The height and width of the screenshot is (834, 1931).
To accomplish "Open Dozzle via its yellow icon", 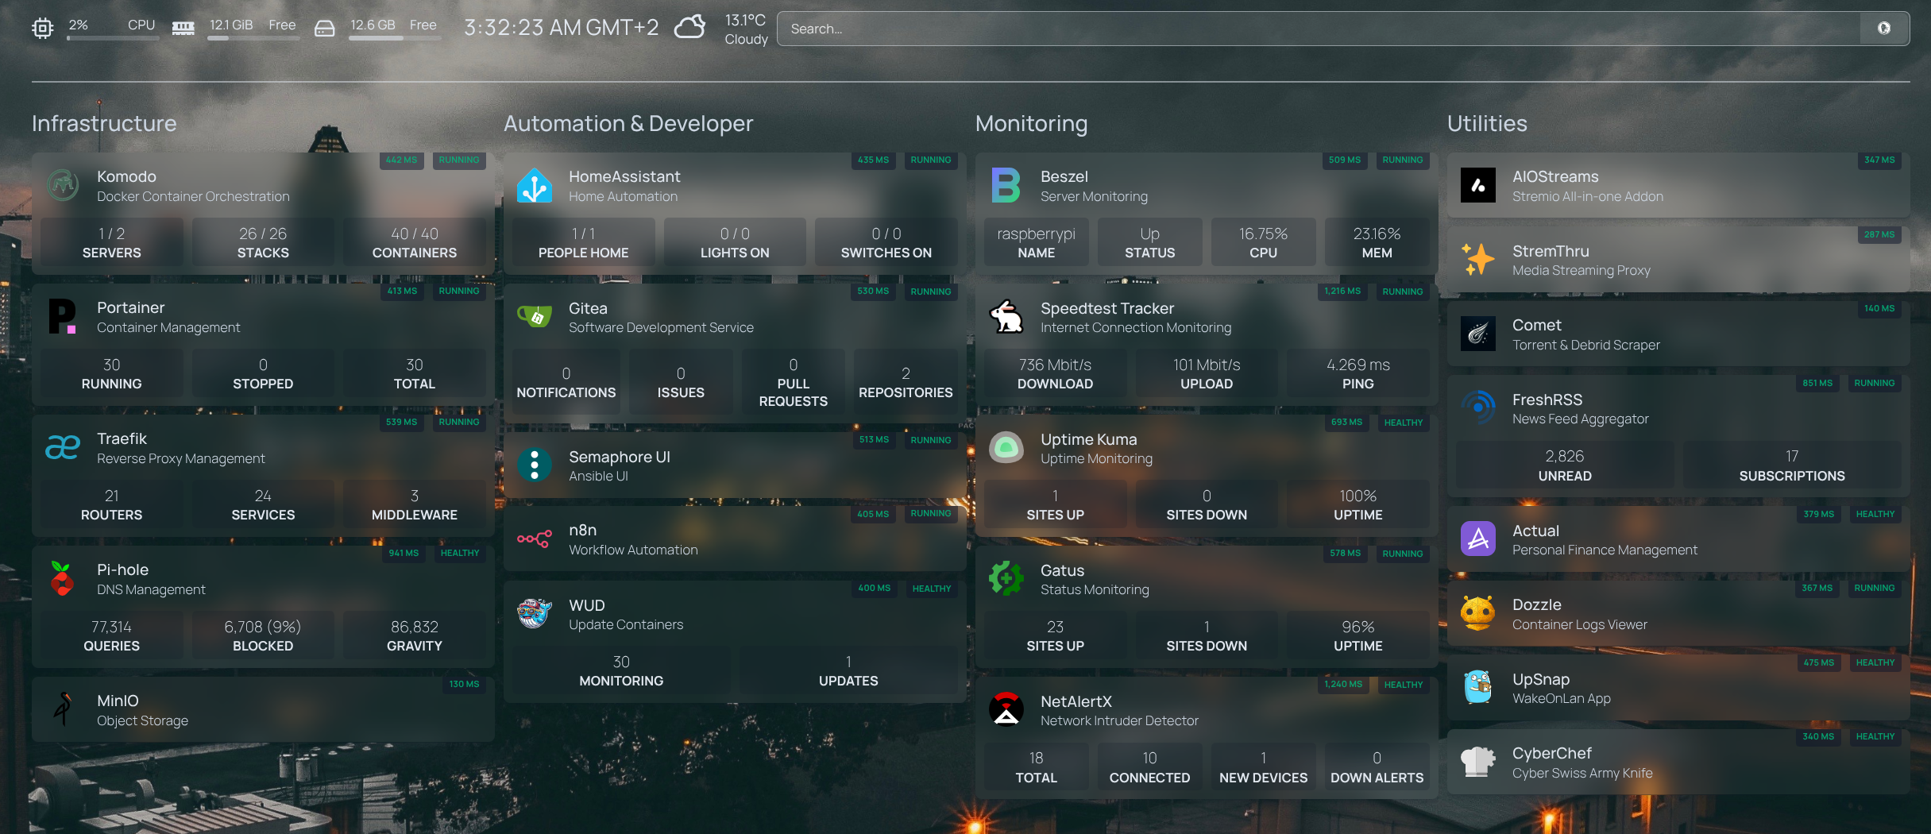I will [x=1477, y=614].
